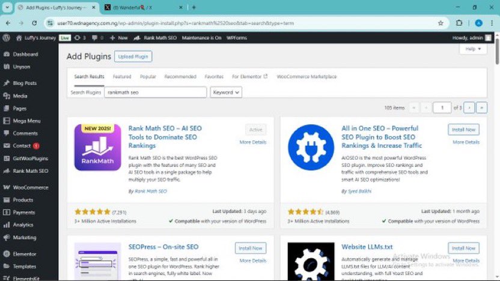Open Howdy admin account menu
Viewport: 500px width, 281px height.
[x=472, y=38]
